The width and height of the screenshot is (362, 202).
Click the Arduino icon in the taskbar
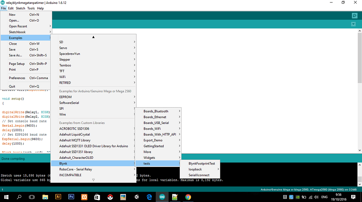coord(162,197)
